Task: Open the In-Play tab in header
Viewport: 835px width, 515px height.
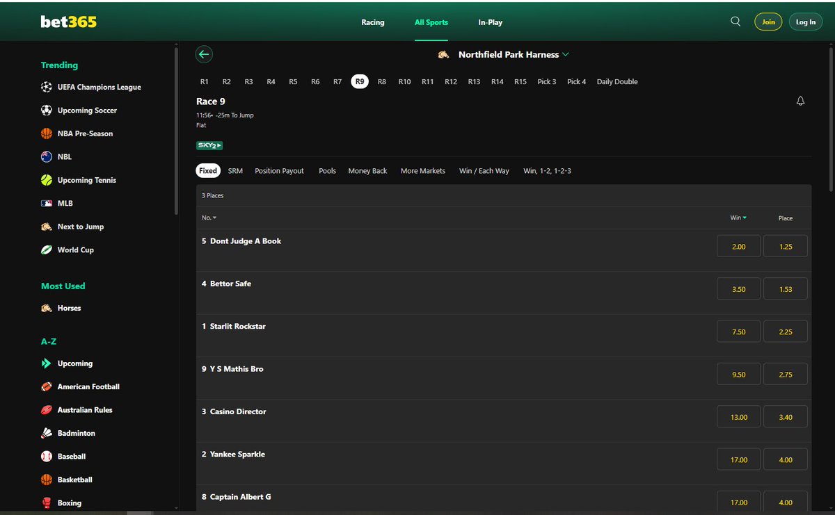Action: pyautogui.click(x=490, y=22)
